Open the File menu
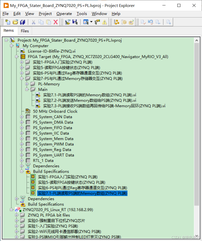This screenshot has width=202, height=241. pos(5,14)
